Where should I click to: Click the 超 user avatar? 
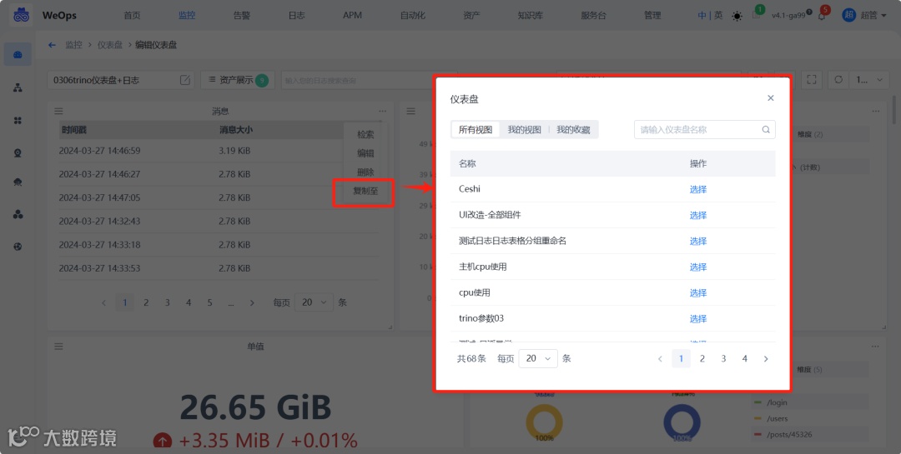(848, 16)
